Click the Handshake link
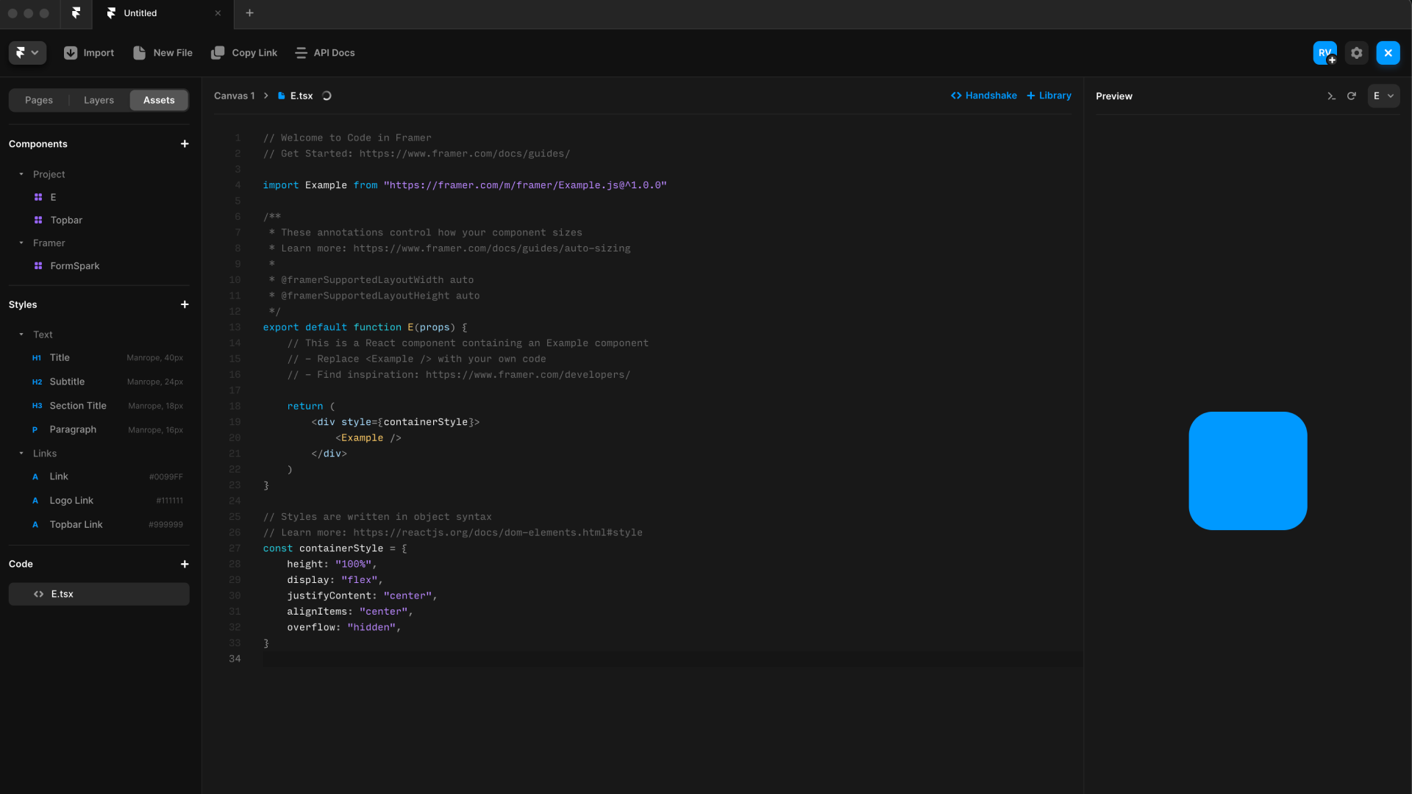 [x=983, y=96]
